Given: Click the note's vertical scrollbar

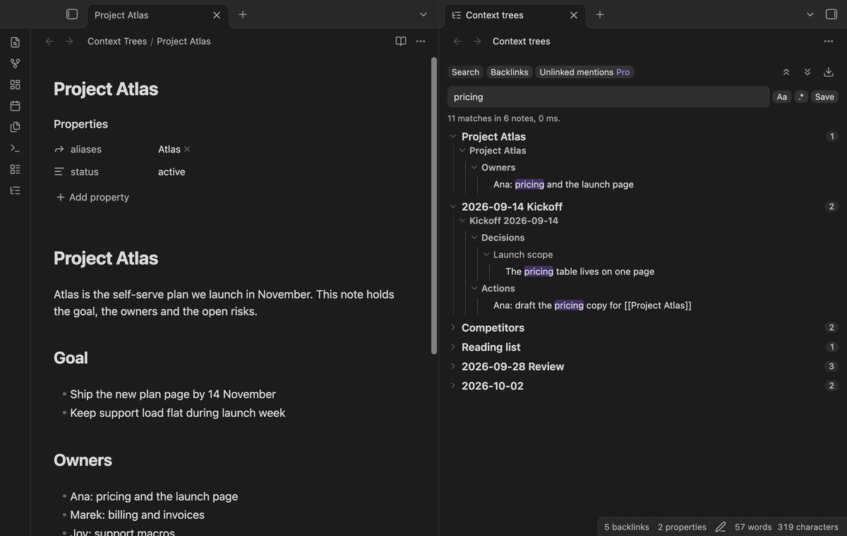Looking at the screenshot, I should 434,206.
